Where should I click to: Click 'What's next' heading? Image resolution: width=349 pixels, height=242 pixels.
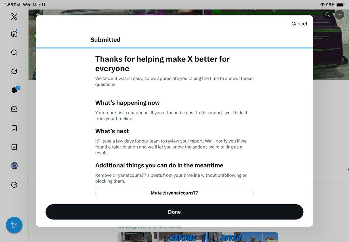[x=112, y=131]
